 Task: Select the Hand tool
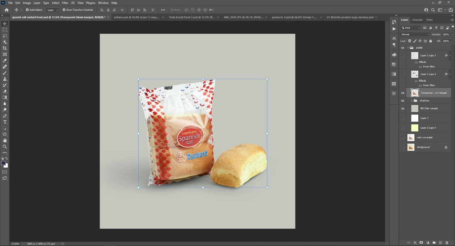(5, 140)
